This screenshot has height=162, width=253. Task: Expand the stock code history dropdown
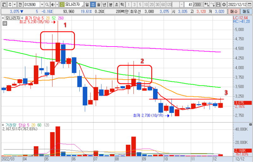(42, 4)
